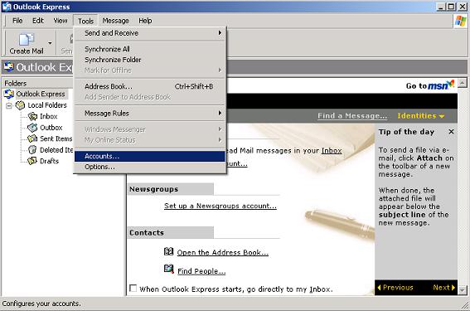This screenshot has height=311, width=470.
Task: Open the Create Mail dropdown arrow
Action: click(x=50, y=43)
